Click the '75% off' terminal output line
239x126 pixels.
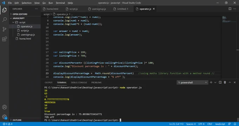coord(49,117)
